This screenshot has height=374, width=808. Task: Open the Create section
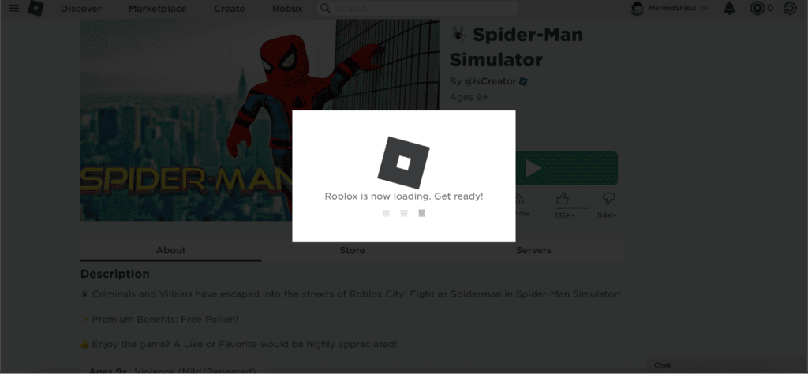pos(230,9)
